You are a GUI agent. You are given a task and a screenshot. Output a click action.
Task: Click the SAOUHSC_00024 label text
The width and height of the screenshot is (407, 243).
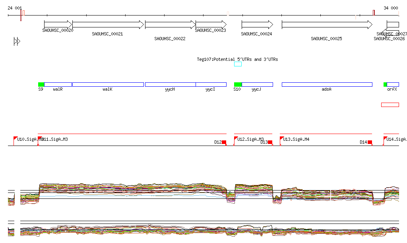tap(256, 34)
